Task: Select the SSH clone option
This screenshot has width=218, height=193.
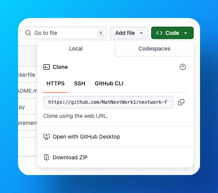Action: point(80,83)
